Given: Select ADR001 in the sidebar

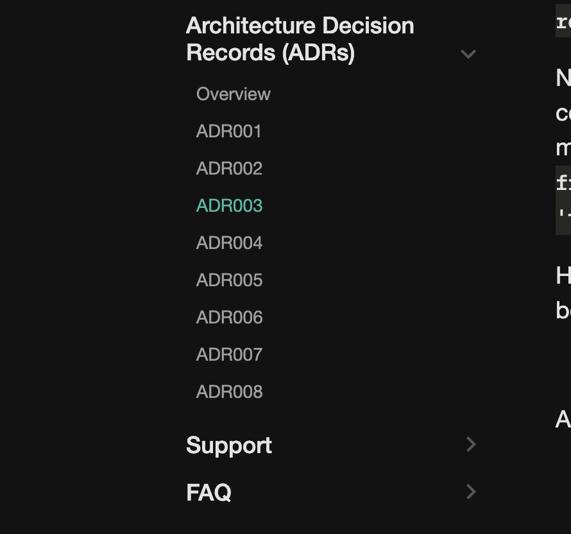Looking at the screenshot, I should tap(229, 132).
